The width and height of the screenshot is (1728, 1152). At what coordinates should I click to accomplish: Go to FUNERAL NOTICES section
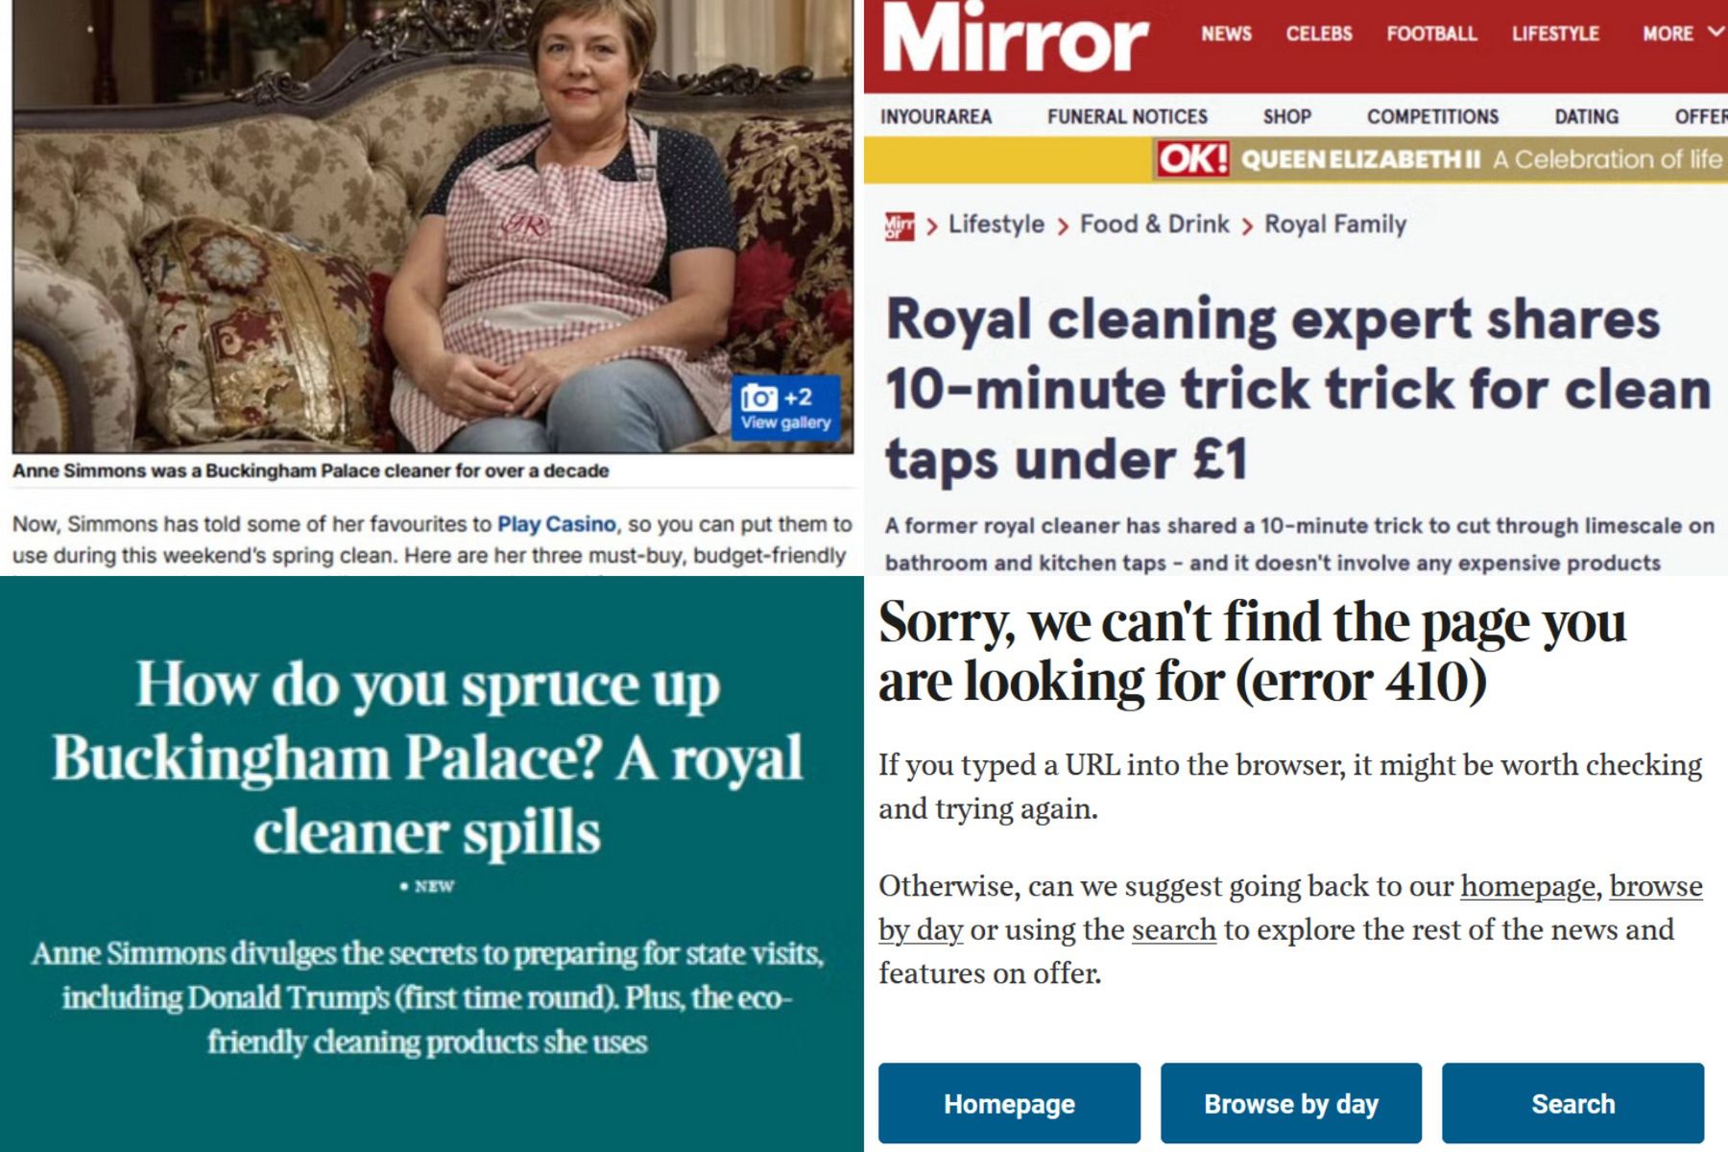pos(1127,117)
